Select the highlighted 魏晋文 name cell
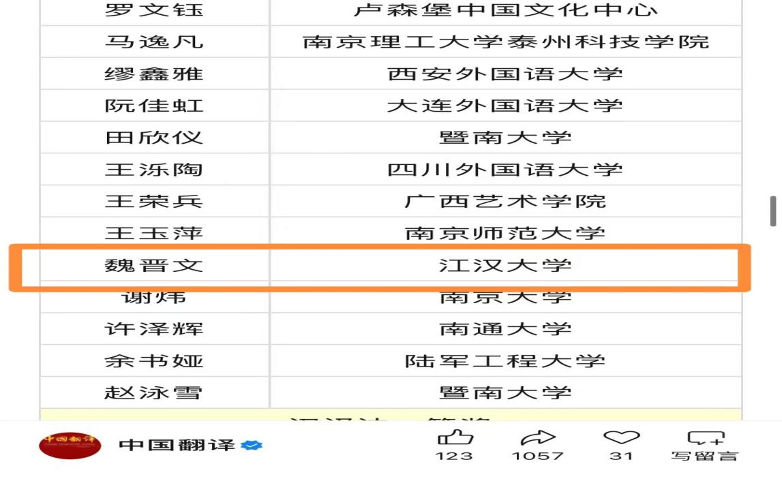 [x=154, y=265]
